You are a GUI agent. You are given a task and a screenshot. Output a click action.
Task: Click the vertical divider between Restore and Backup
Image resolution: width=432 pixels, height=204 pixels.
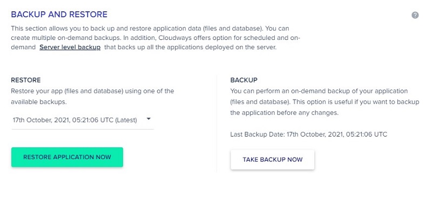coord(217,124)
